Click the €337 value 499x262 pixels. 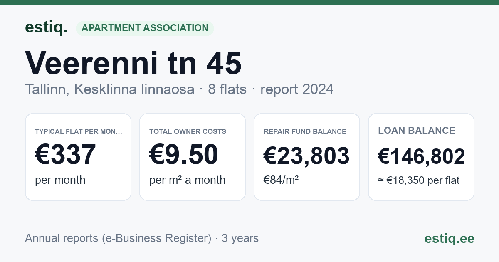[66, 155]
